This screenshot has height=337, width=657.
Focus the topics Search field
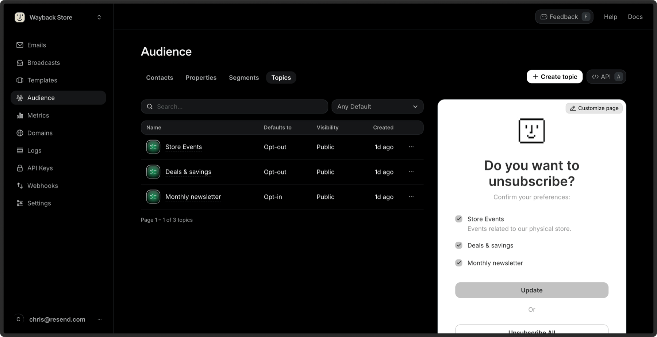point(234,107)
